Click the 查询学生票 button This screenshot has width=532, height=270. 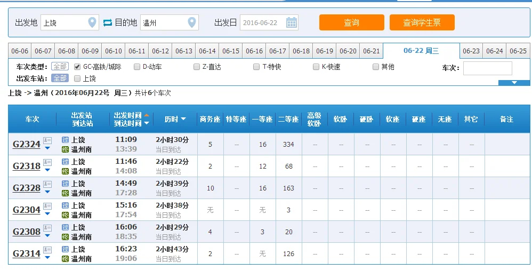click(x=422, y=22)
